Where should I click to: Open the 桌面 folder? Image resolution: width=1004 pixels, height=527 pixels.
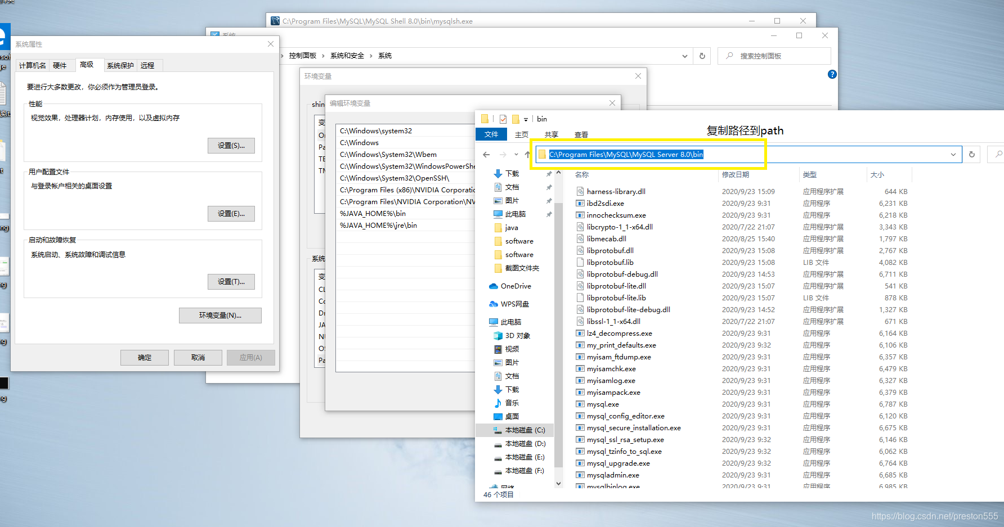click(506, 417)
